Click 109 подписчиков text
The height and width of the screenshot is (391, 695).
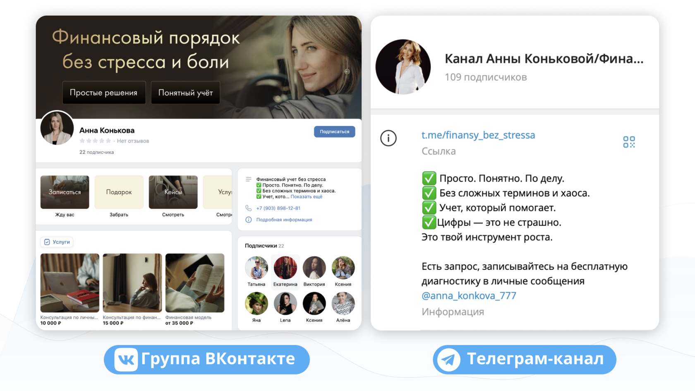[x=486, y=77]
